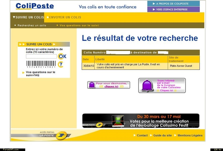This screenshot has height=151, width=223.
Task: Click the ColiPoste logo
Action: (x=35, y=6)
